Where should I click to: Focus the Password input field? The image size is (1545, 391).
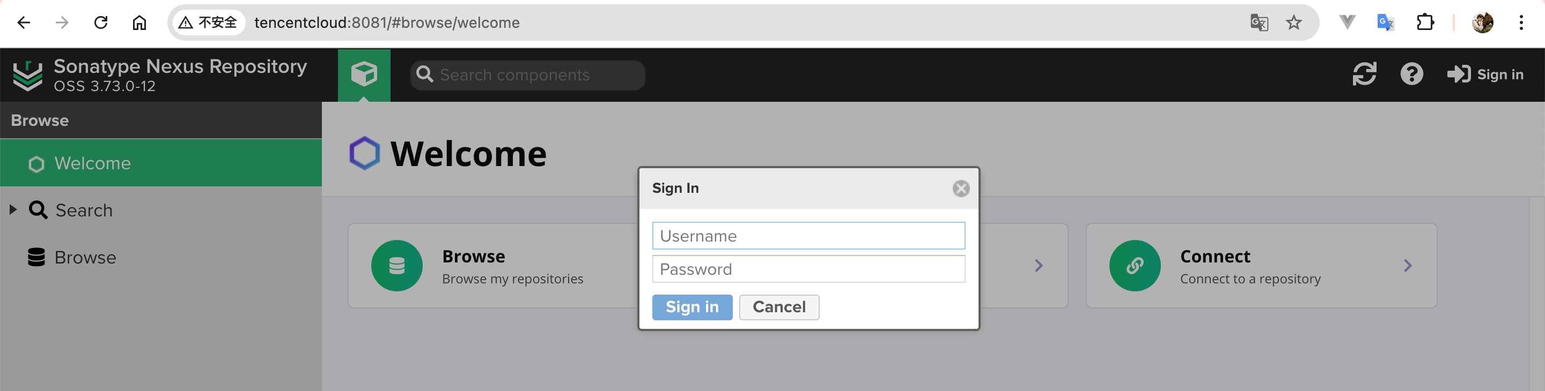(x=808, y=269)
